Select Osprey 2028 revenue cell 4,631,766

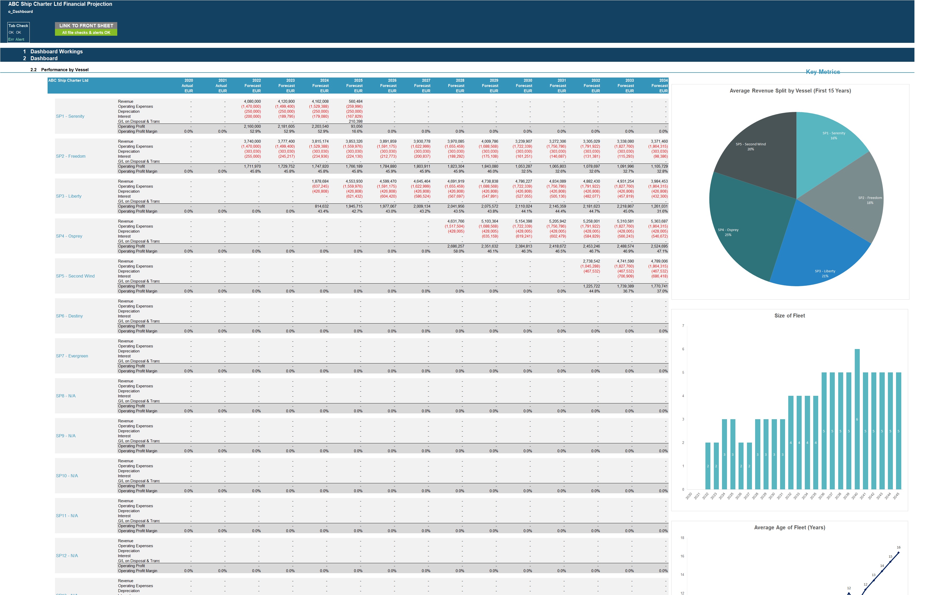(x=456, y=222)
